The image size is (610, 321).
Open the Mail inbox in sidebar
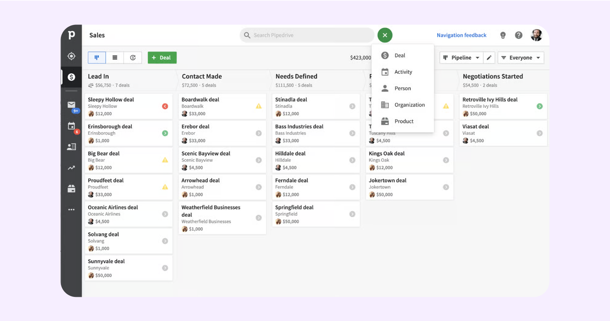71,105
